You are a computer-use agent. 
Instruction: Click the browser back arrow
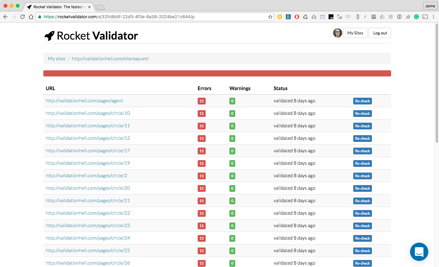point(5,17)
